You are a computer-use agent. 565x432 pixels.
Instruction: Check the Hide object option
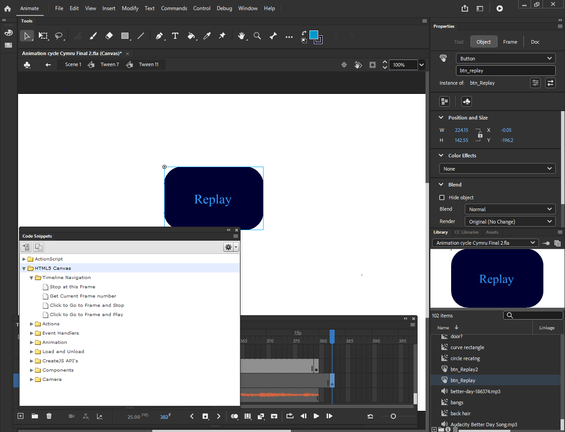point(442,197)
